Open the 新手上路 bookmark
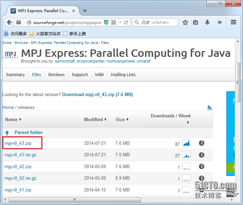This screenshot has width=243, height=205. point(74,33)
